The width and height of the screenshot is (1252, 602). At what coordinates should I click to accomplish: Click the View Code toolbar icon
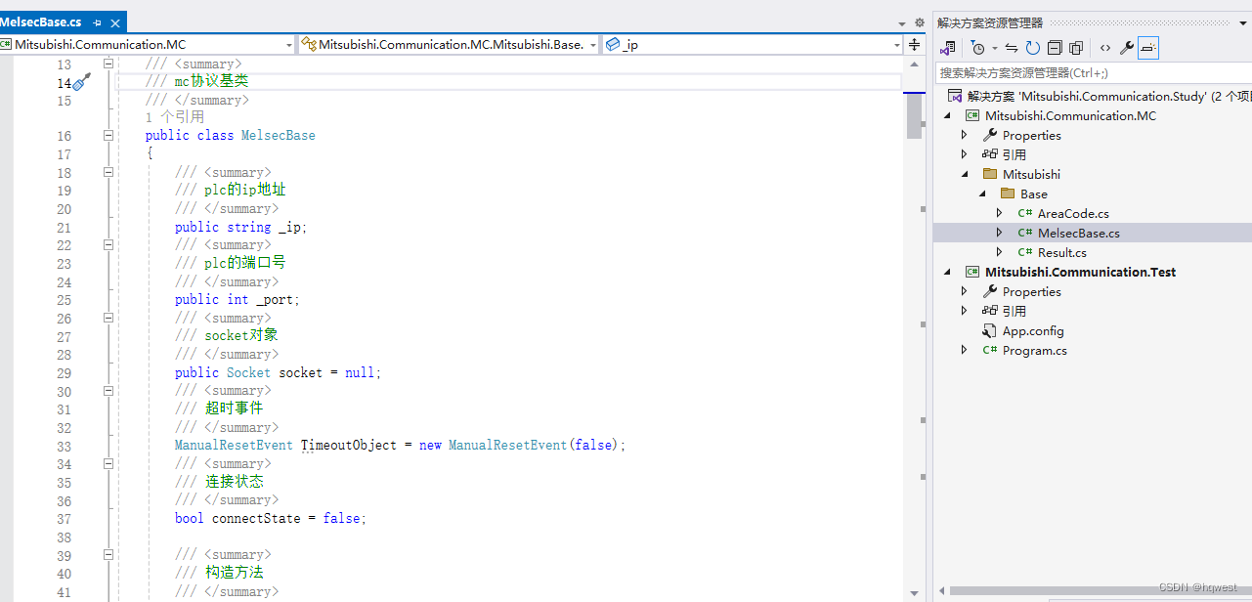[x=1105, y=48]
